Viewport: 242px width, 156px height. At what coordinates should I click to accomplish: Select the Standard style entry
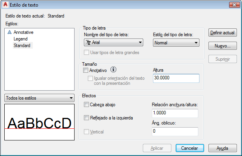22,46
